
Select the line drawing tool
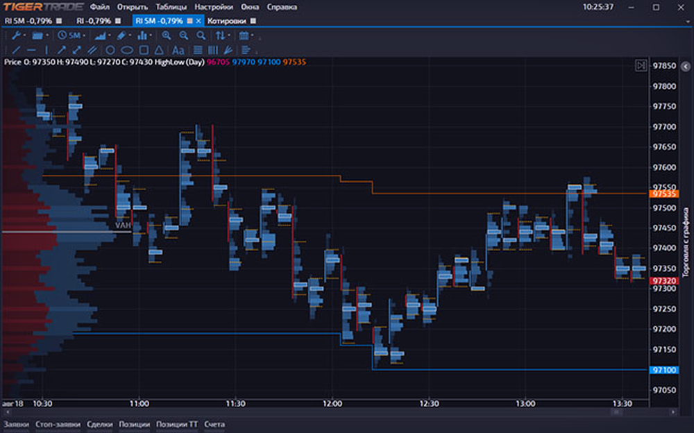point(17,50)
